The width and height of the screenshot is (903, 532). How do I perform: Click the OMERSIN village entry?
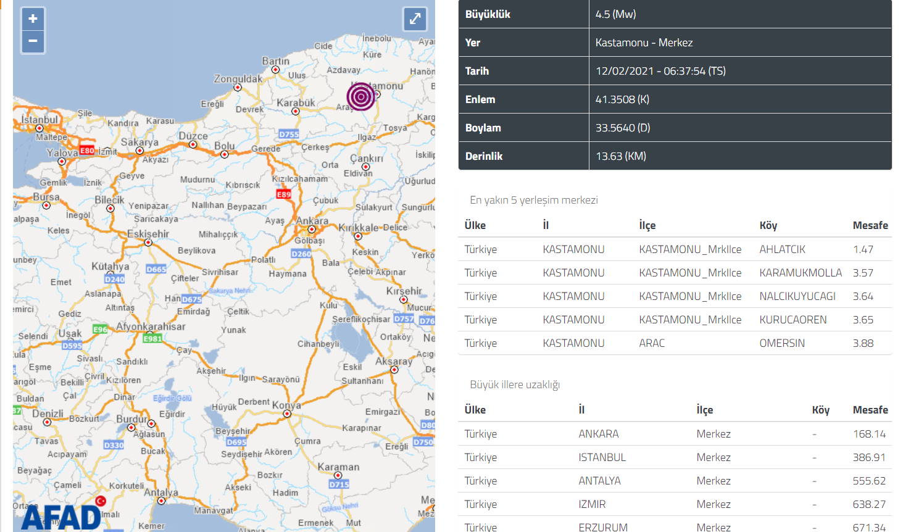pos(781,343)
